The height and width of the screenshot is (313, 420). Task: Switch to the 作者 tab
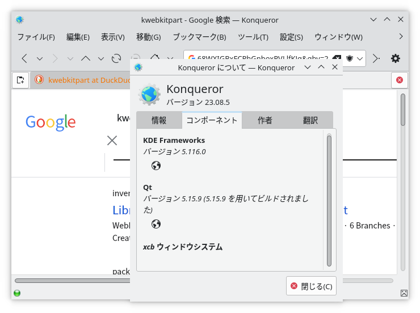(264, 120)
